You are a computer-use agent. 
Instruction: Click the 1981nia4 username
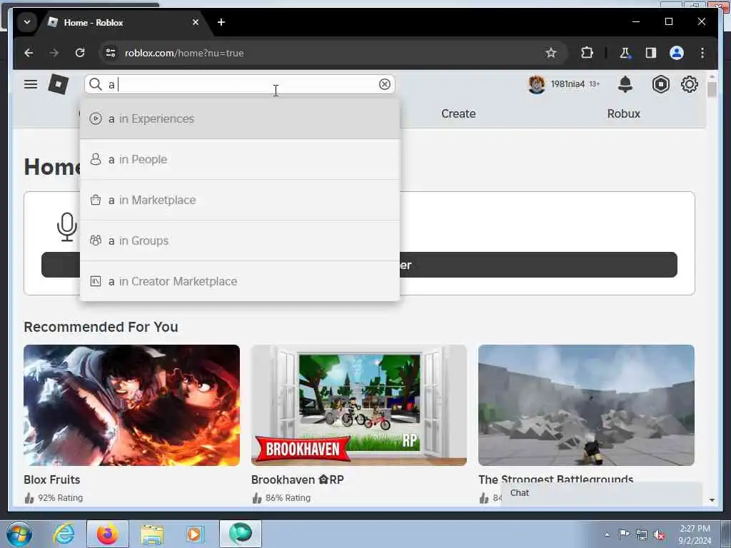[x=568, y=84]
